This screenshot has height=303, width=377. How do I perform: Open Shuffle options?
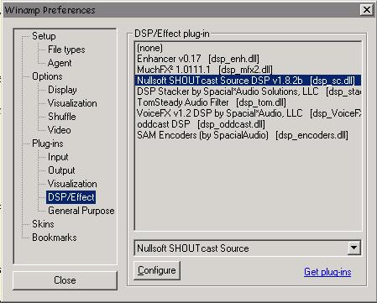pos(62,117)
